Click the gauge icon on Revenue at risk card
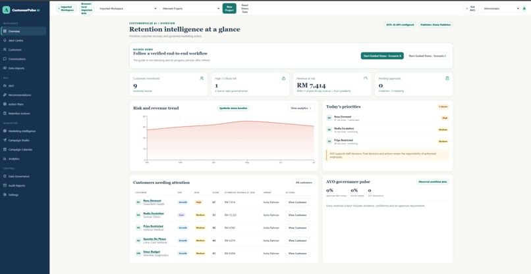Image resolution: width=531 pixels, height=274 pixels. point(366,78)
